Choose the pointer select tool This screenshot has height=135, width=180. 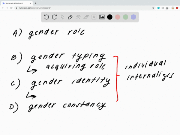point(62,17)
